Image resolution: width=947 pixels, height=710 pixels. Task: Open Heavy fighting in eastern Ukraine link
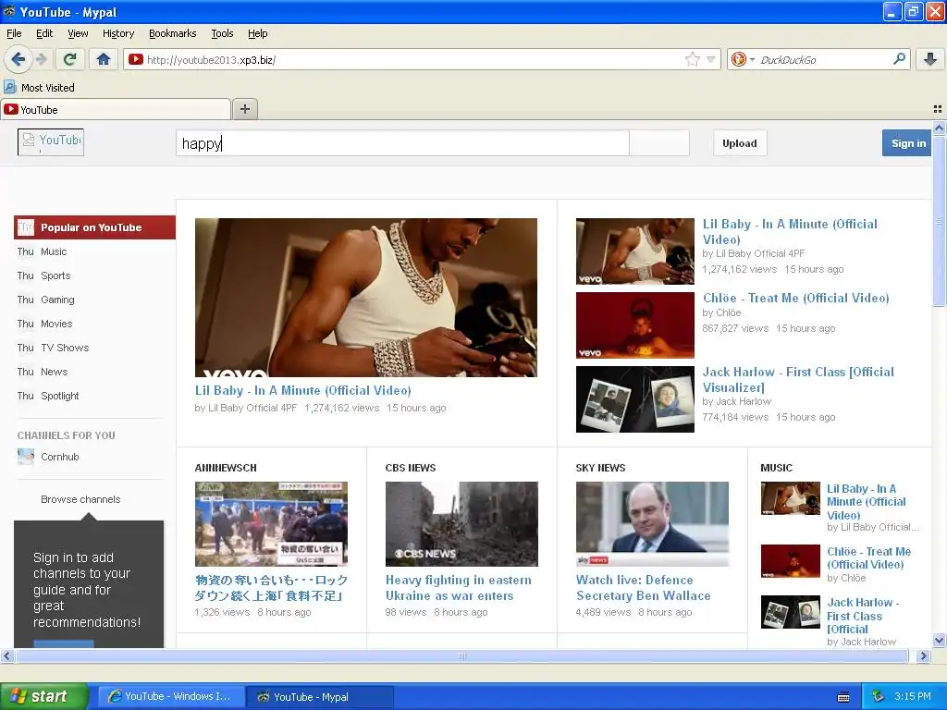[x=459, y=587]
